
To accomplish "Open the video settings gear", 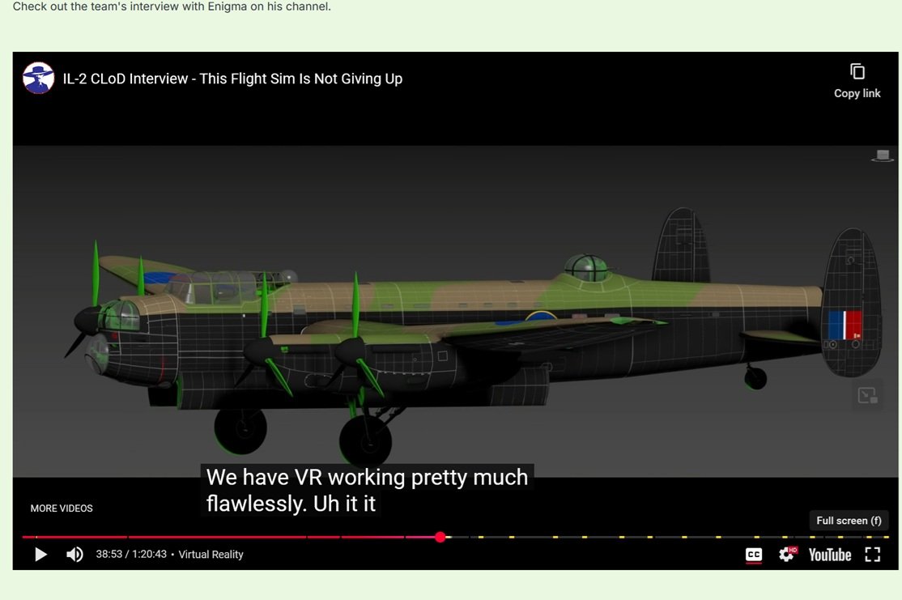I will pyautogui.click(x=787, y=555).
